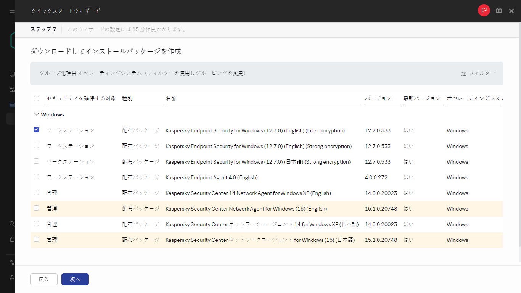The image size is (521, 293).
Task: Open the devices monitor icon in the sidebar
Action: pos(11,75)
